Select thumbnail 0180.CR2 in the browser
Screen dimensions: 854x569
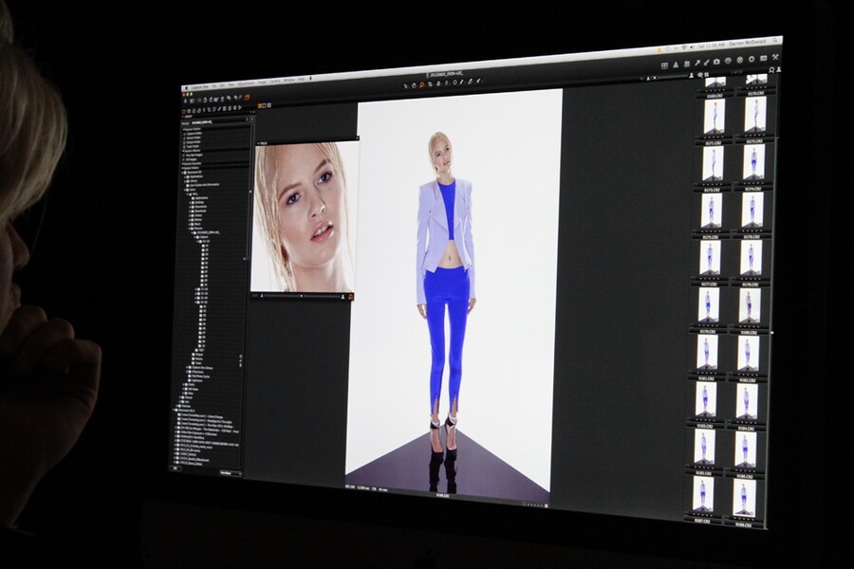(x=750, y=306)
